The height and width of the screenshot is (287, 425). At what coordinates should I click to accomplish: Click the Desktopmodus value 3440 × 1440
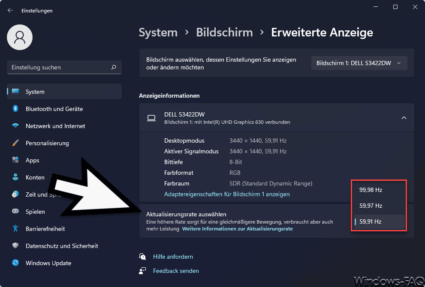pos(258,141)
